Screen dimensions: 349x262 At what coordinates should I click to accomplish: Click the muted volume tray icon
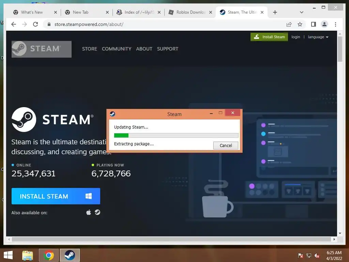(317, 256)
